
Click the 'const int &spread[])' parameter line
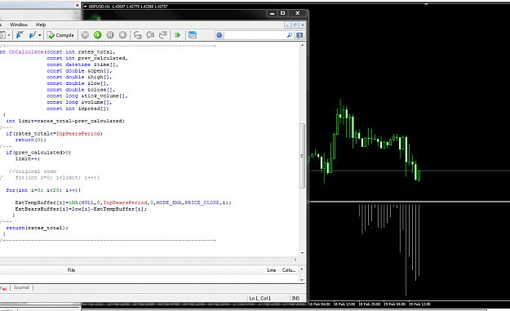(78, 109)
